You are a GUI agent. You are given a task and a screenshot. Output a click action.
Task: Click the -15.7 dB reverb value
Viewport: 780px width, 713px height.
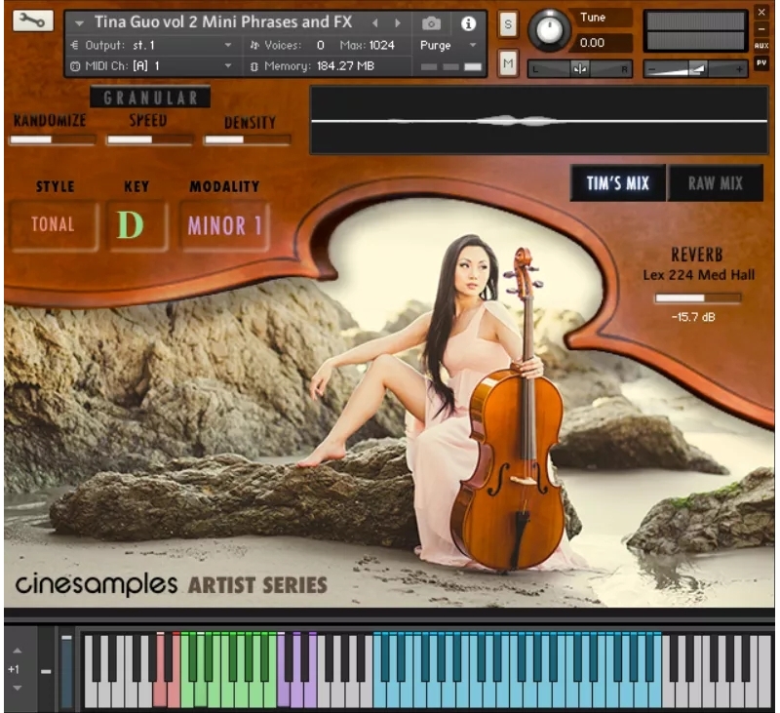pyautogui.click(x=693, y=317)
